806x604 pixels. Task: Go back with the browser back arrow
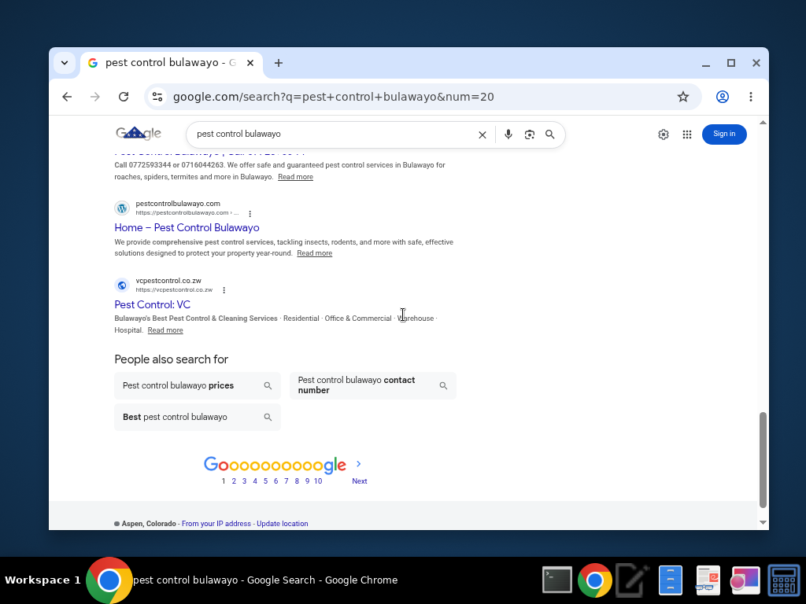[67, 97]
